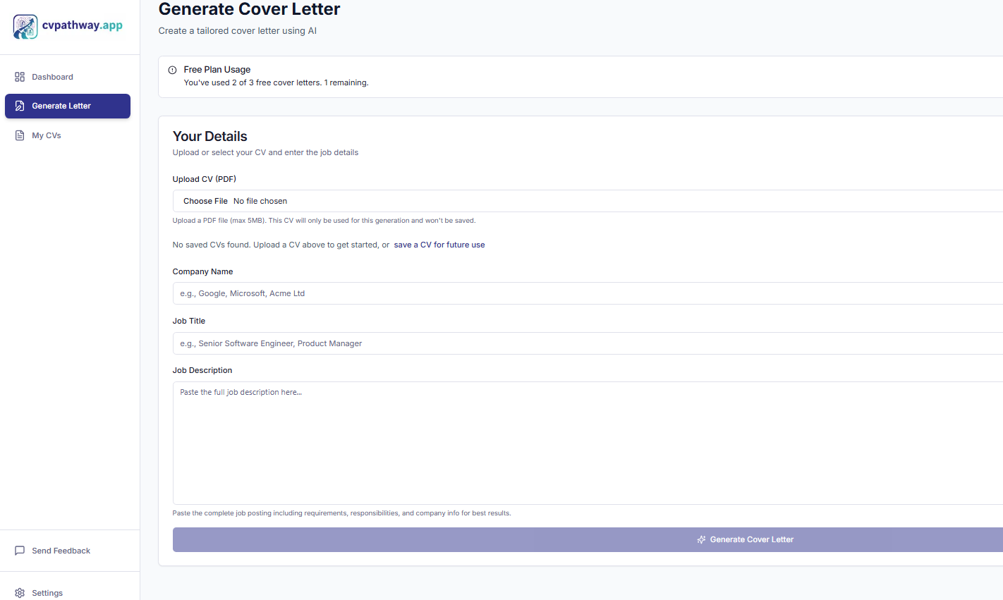
Task: Click Choose File to upload a CV
Action: [205, 201]
